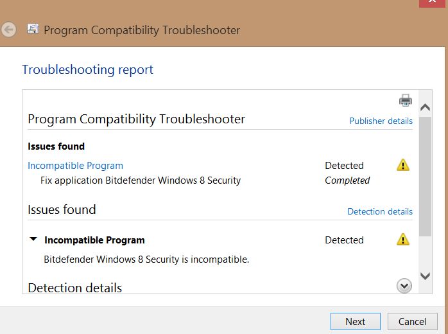Print the report using printer icon

click(406, 100)
